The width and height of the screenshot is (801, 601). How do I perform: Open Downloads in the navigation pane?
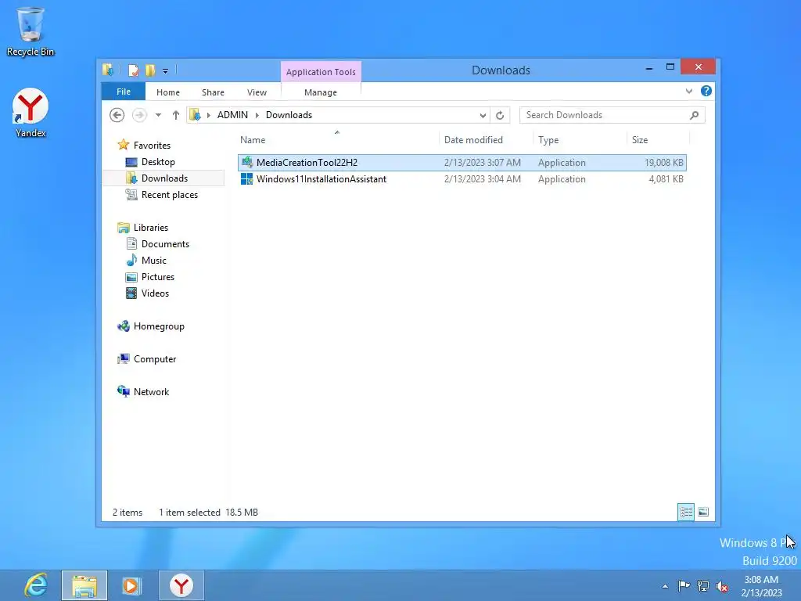point(164,178)
